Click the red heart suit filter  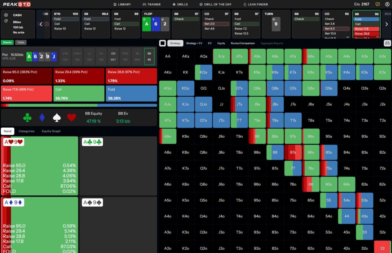point(72,118)
